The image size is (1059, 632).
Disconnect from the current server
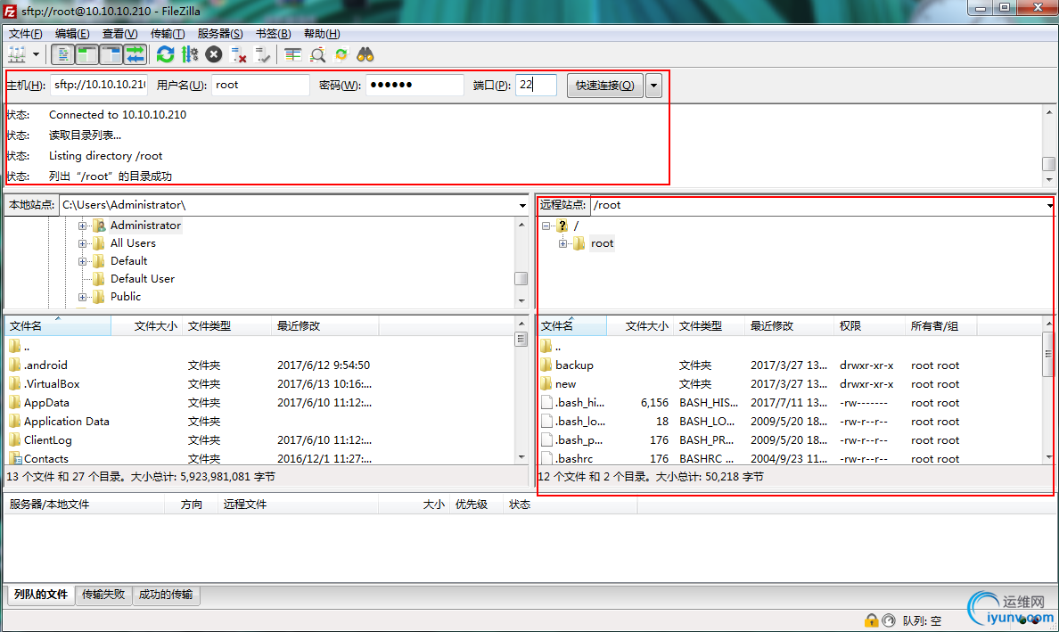coord(238,54)
